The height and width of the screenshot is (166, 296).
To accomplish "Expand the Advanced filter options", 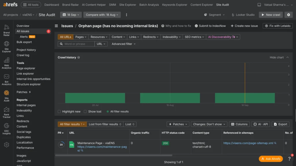I will 123,44.
